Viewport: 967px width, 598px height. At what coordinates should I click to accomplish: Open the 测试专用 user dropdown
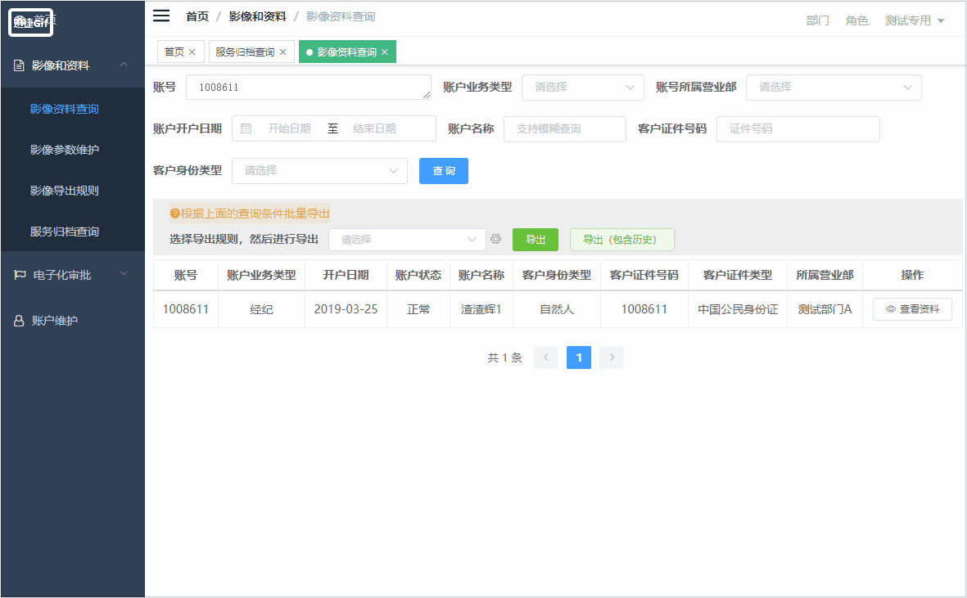tap(914, 20)
